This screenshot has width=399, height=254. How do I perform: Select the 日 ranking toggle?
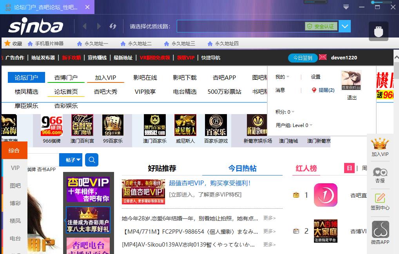pyautogui.click(x=349, y=168)
